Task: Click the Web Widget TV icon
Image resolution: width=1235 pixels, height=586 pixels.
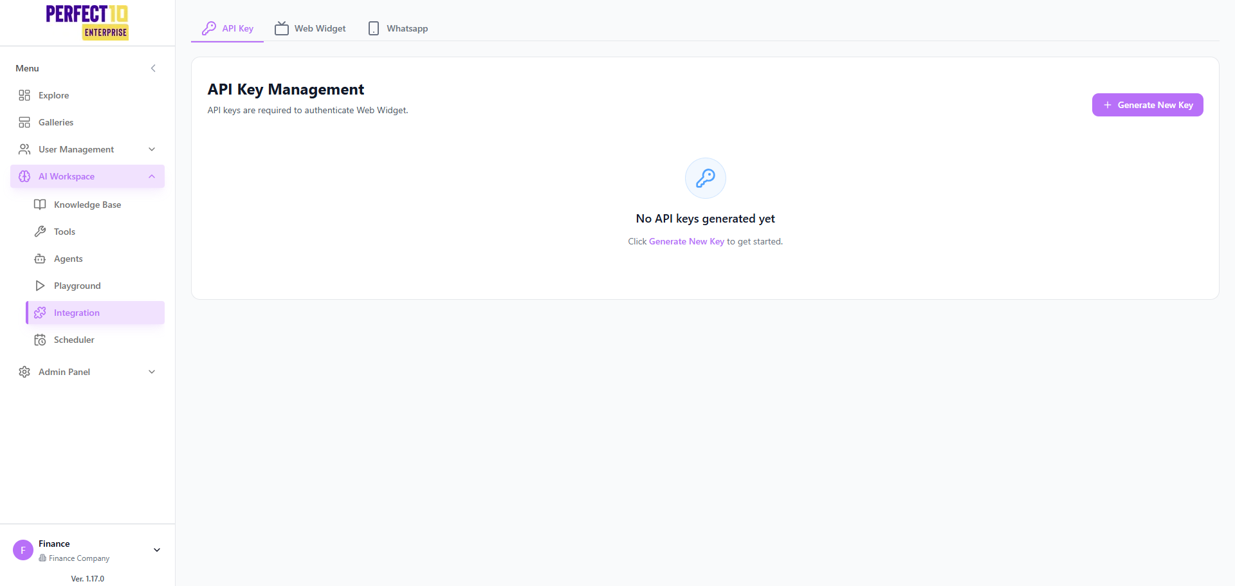Action: 282,28
